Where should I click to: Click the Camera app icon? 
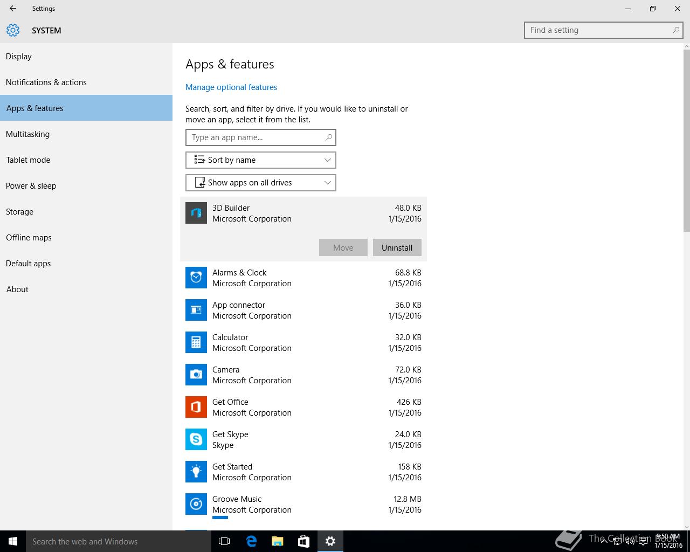[196, 375]
